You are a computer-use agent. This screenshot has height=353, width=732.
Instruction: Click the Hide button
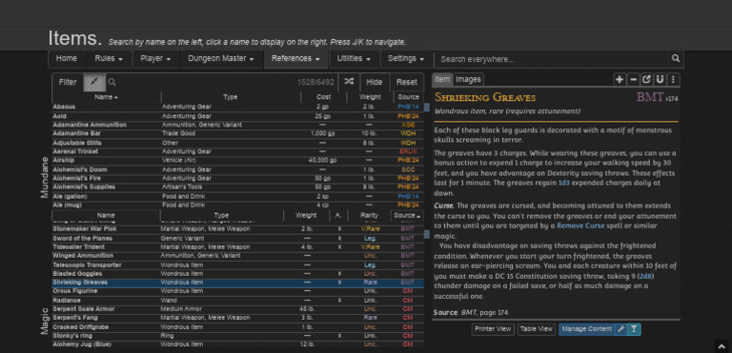(375, 82)
